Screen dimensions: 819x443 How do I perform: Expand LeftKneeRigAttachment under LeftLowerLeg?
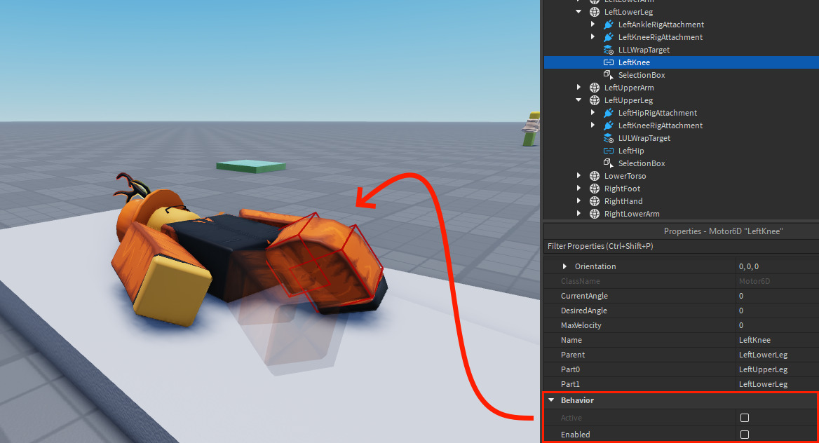pyautogui.click(x=593, y=36)
